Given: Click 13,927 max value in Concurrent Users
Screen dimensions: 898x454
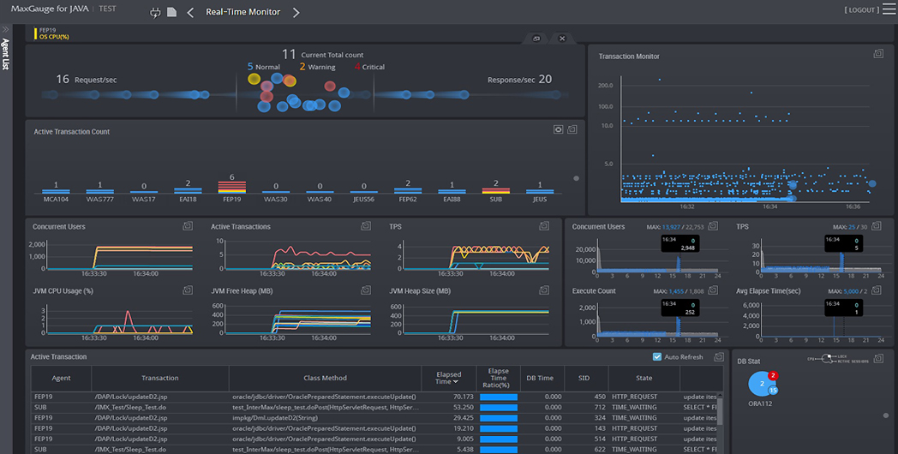Looking at the screenshot, I should point(673,227).
